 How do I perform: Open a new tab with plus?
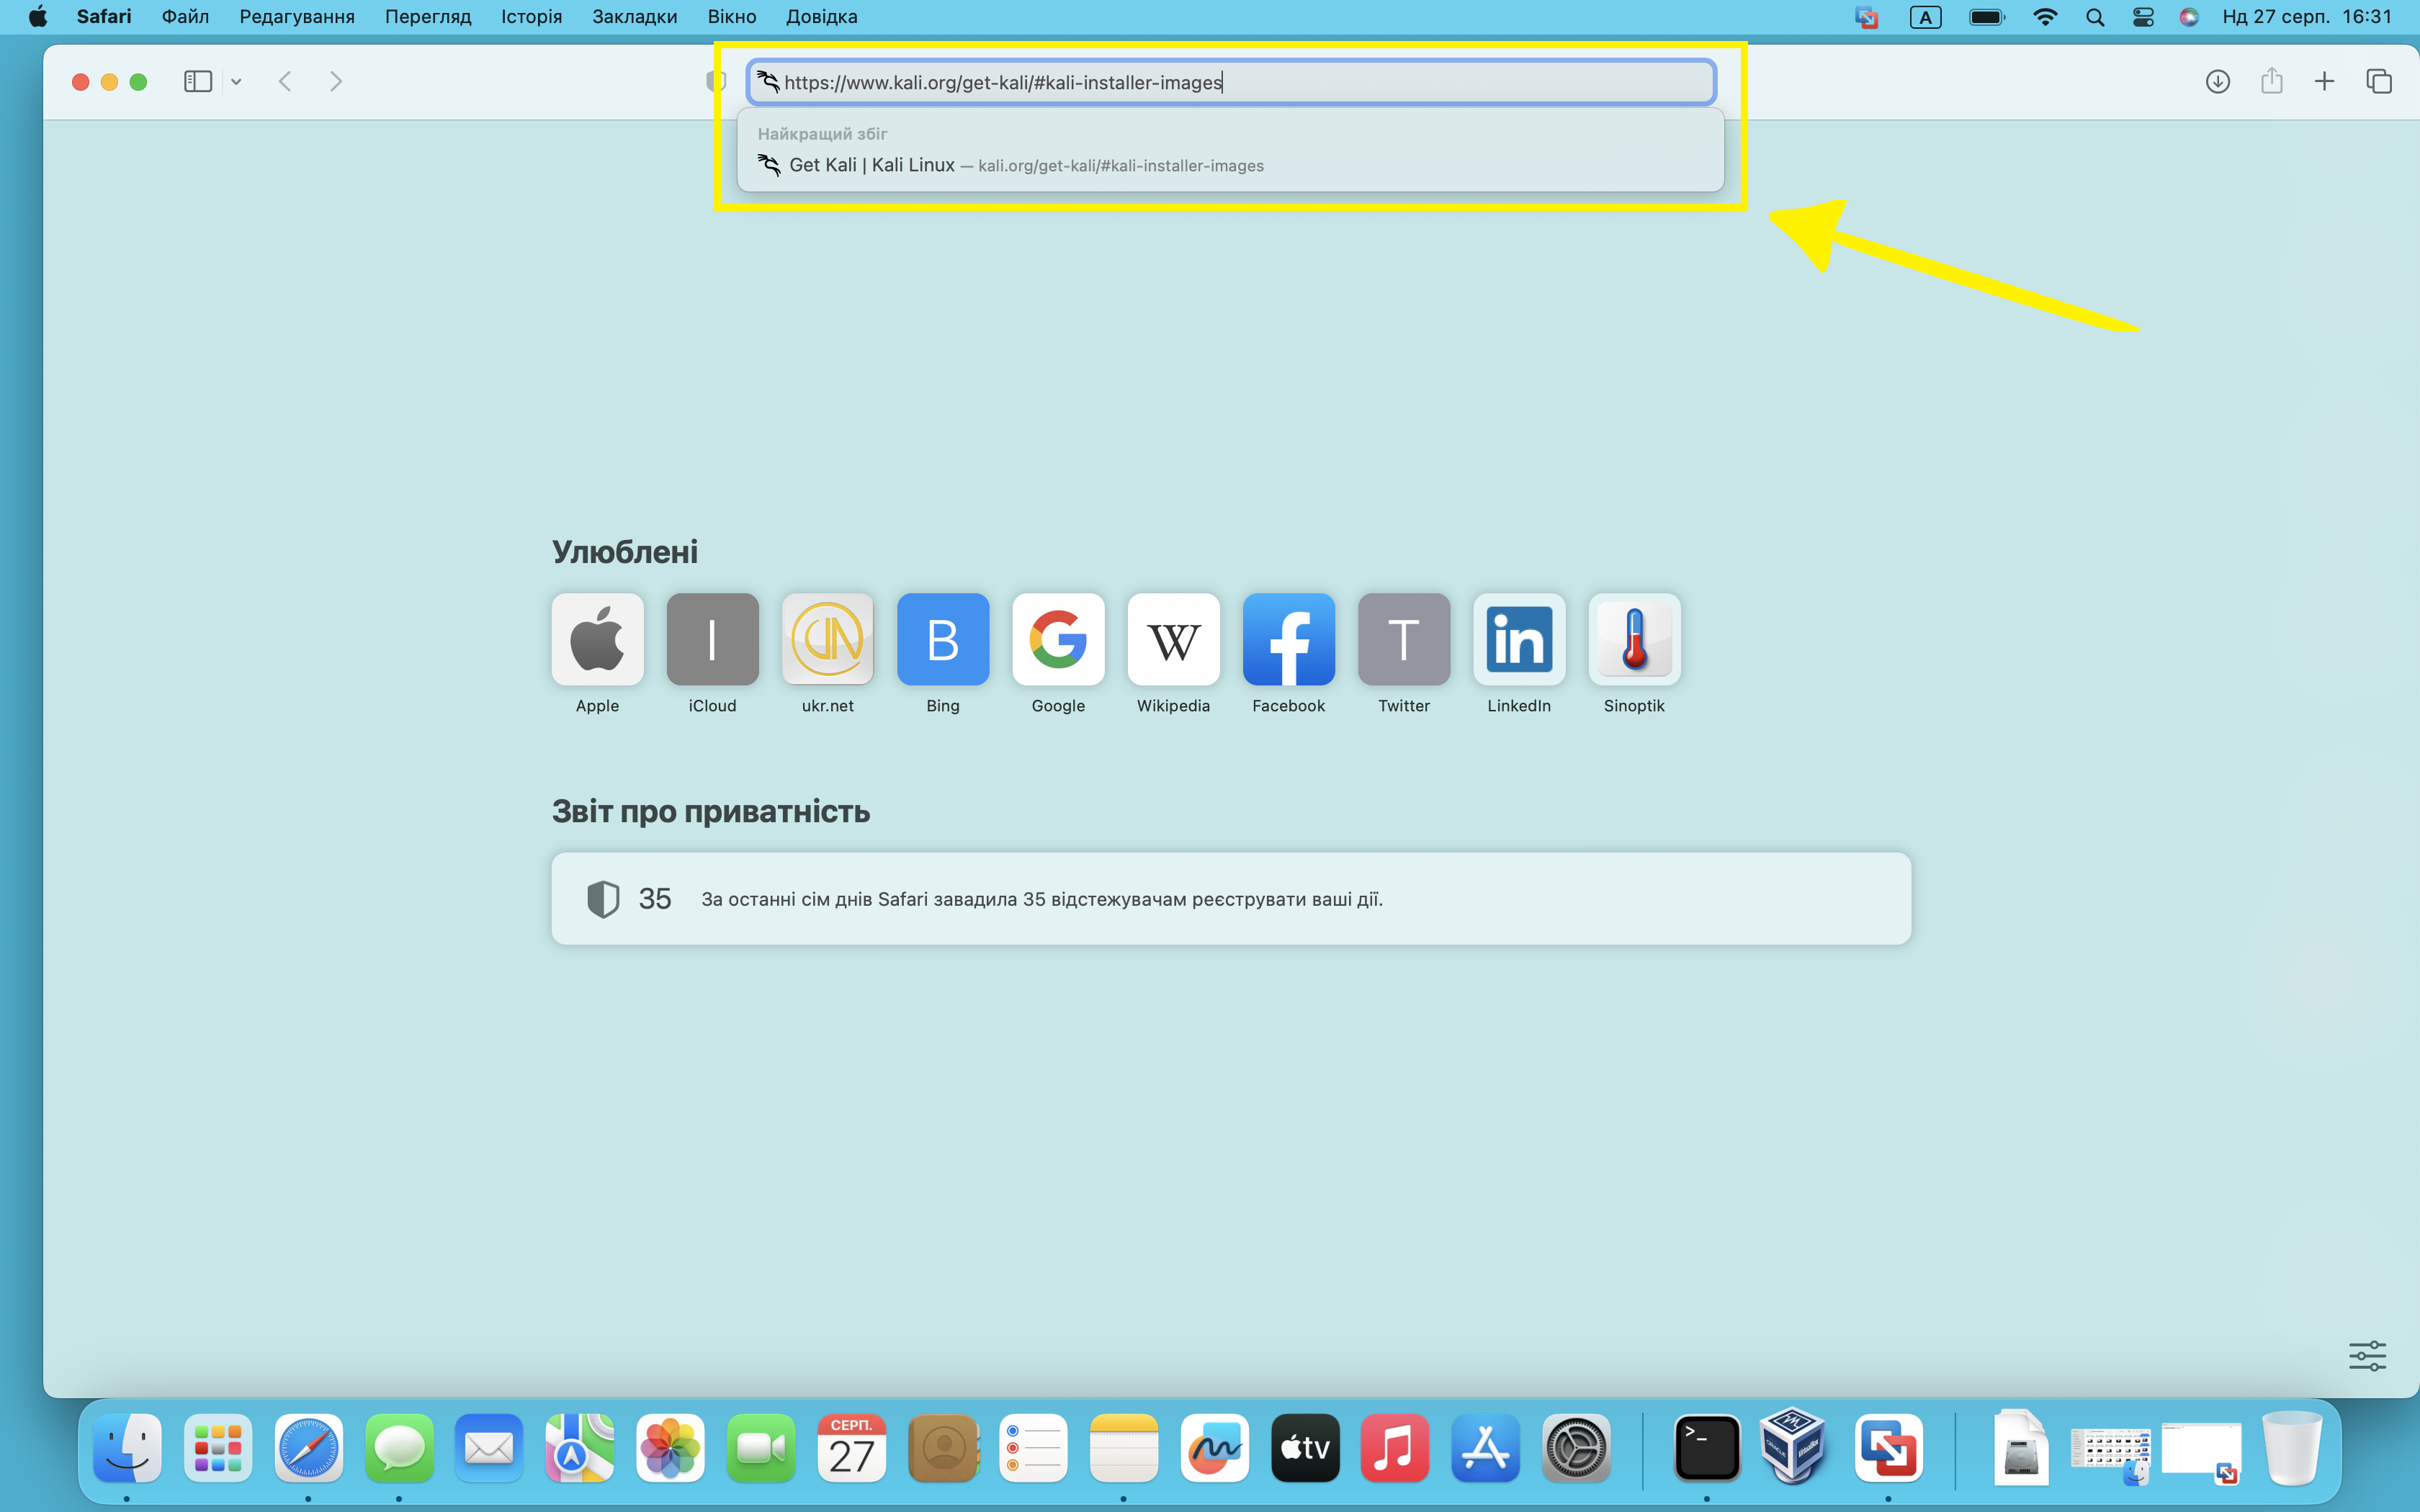coord(2324,81)
